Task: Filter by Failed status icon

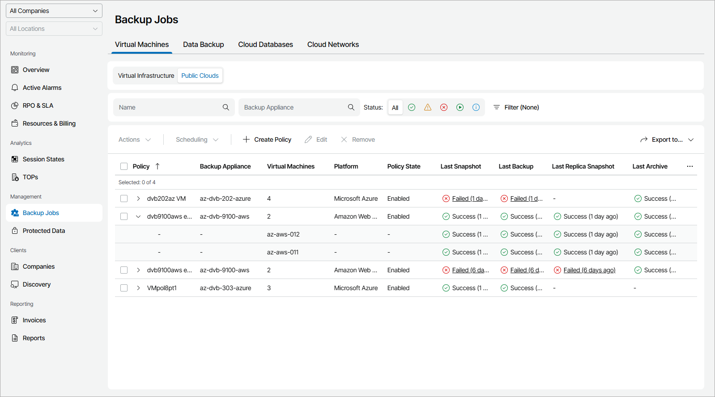Action: tap(444, 107)
